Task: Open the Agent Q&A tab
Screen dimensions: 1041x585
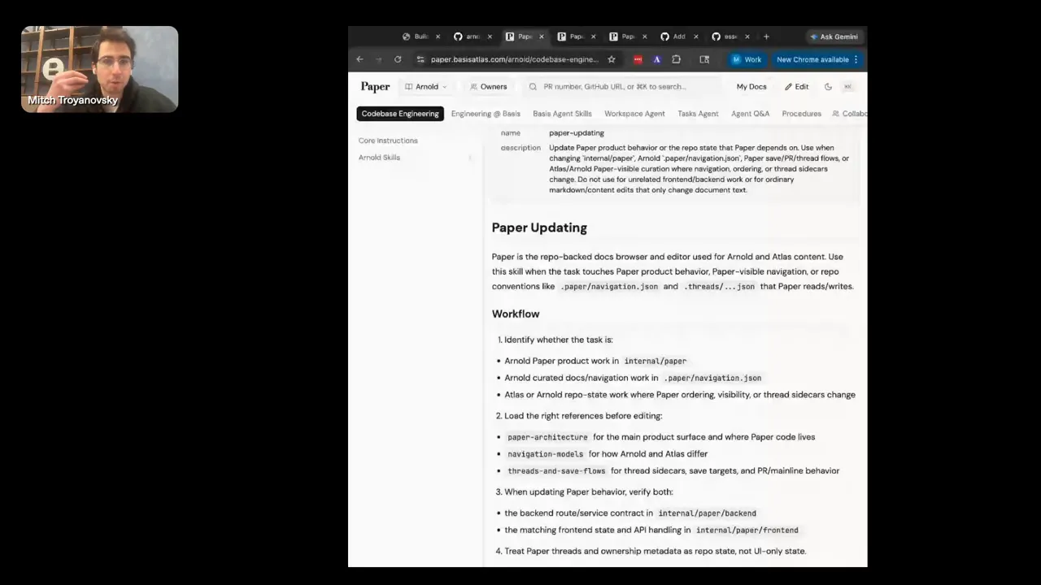Action: pos(750,114)
